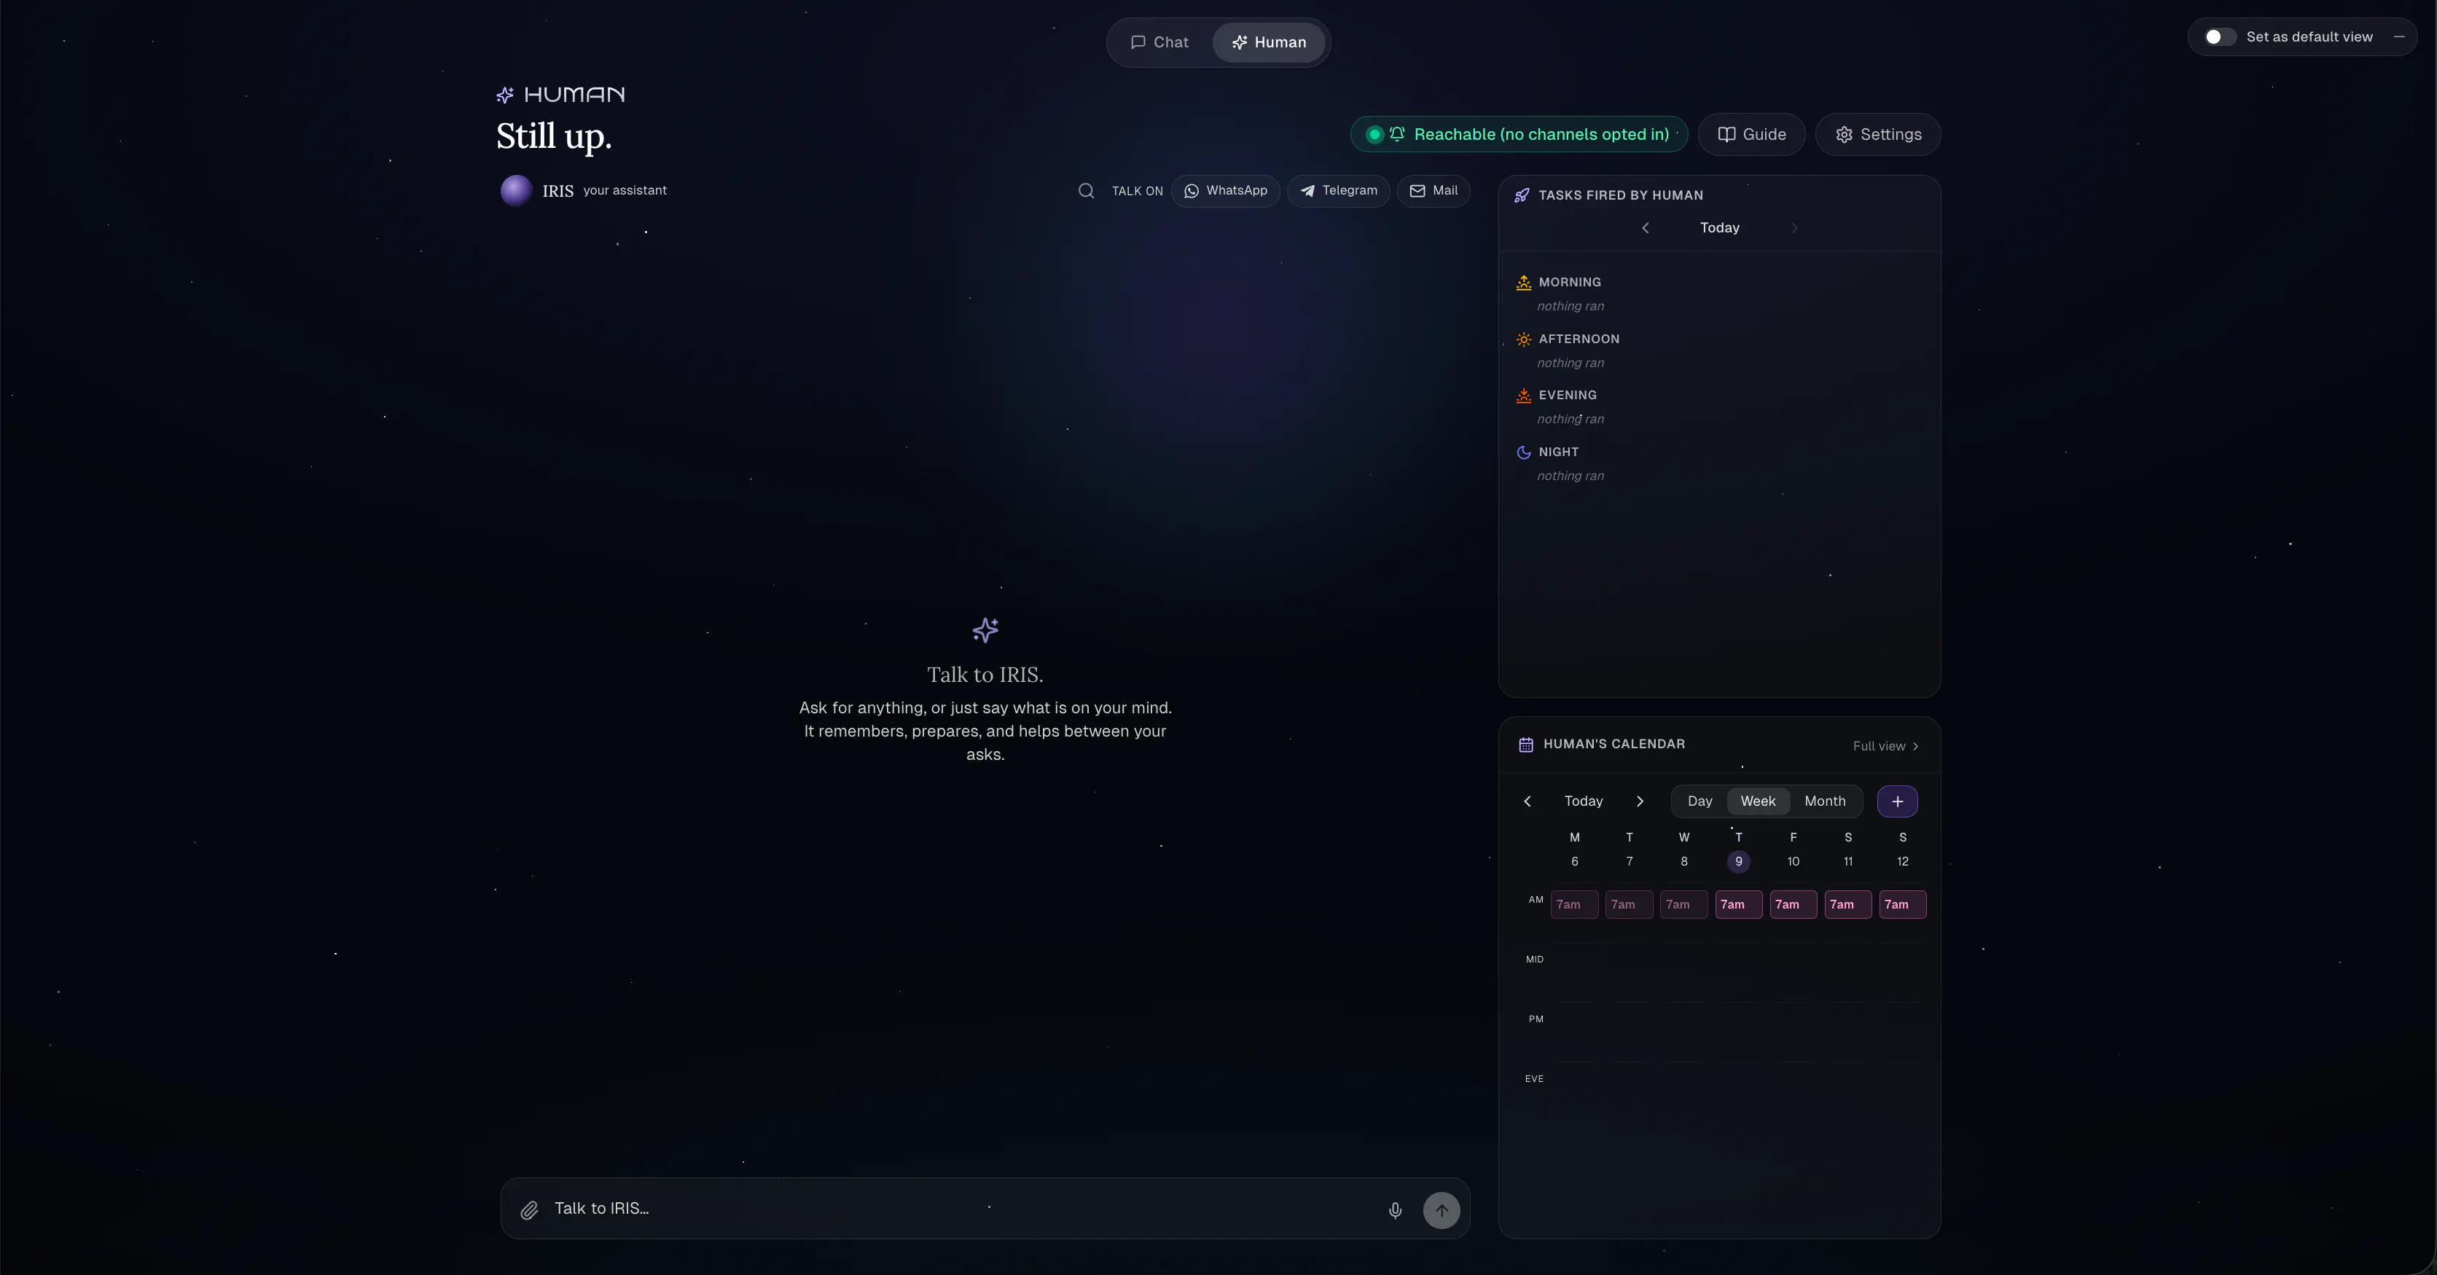2437x1275 pixels.
Task: Go to previous week in calendar
Action: coord(1527,801)
